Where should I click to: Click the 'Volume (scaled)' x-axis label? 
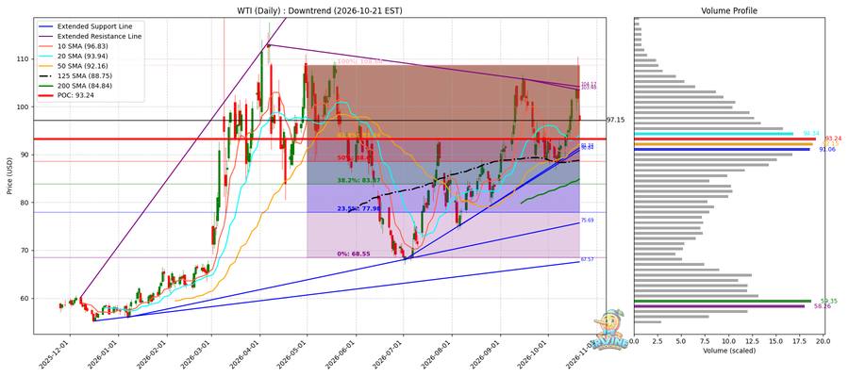pos(729,350)
